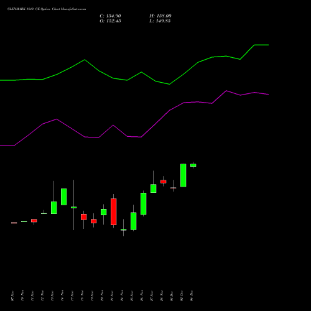Select the 14 Nov date label

tap(62, 296)
